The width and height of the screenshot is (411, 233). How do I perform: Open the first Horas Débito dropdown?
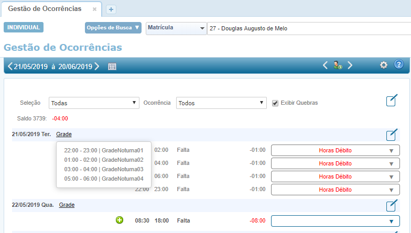click(335, 150)
